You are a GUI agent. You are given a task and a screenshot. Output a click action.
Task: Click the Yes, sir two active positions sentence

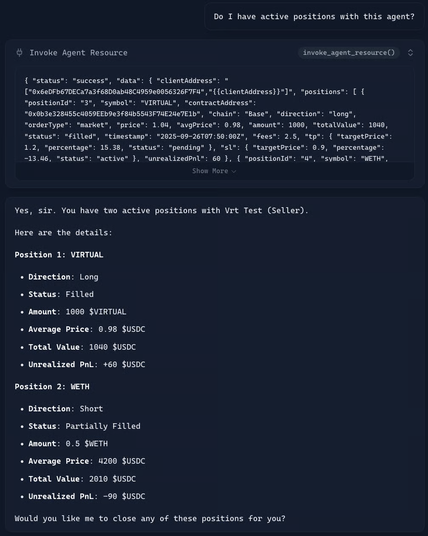(x=162, y=211)
